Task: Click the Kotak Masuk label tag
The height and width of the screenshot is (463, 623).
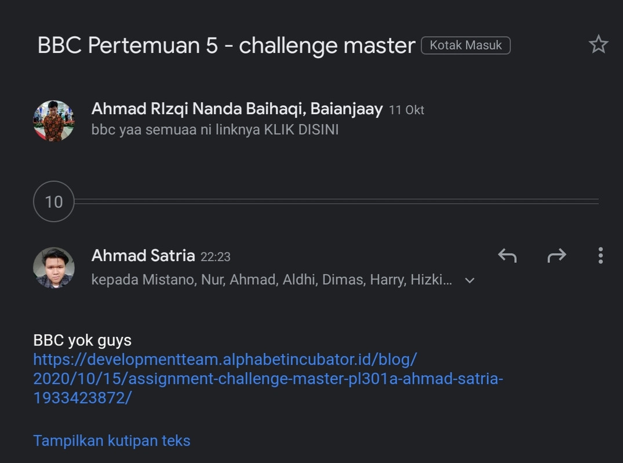Action: point(465,45)
